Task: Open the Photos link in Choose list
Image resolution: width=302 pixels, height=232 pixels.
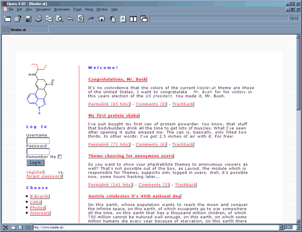Action: (38, 207)
